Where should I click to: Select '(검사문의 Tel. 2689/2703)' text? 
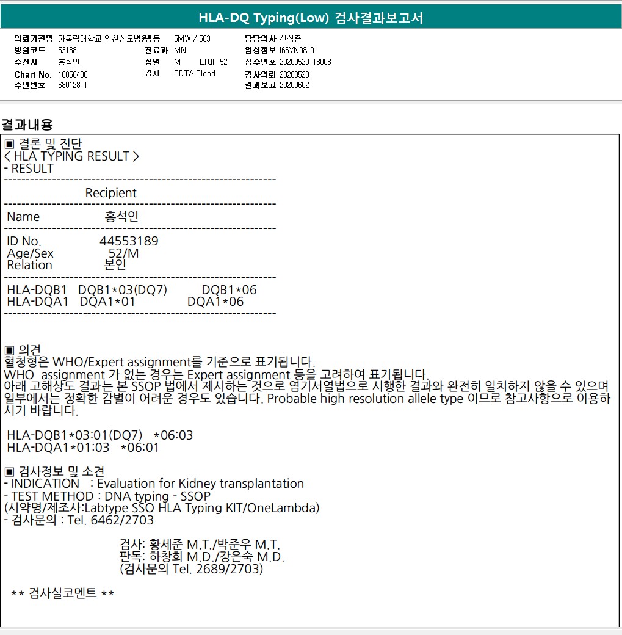(x=191, y=568)
